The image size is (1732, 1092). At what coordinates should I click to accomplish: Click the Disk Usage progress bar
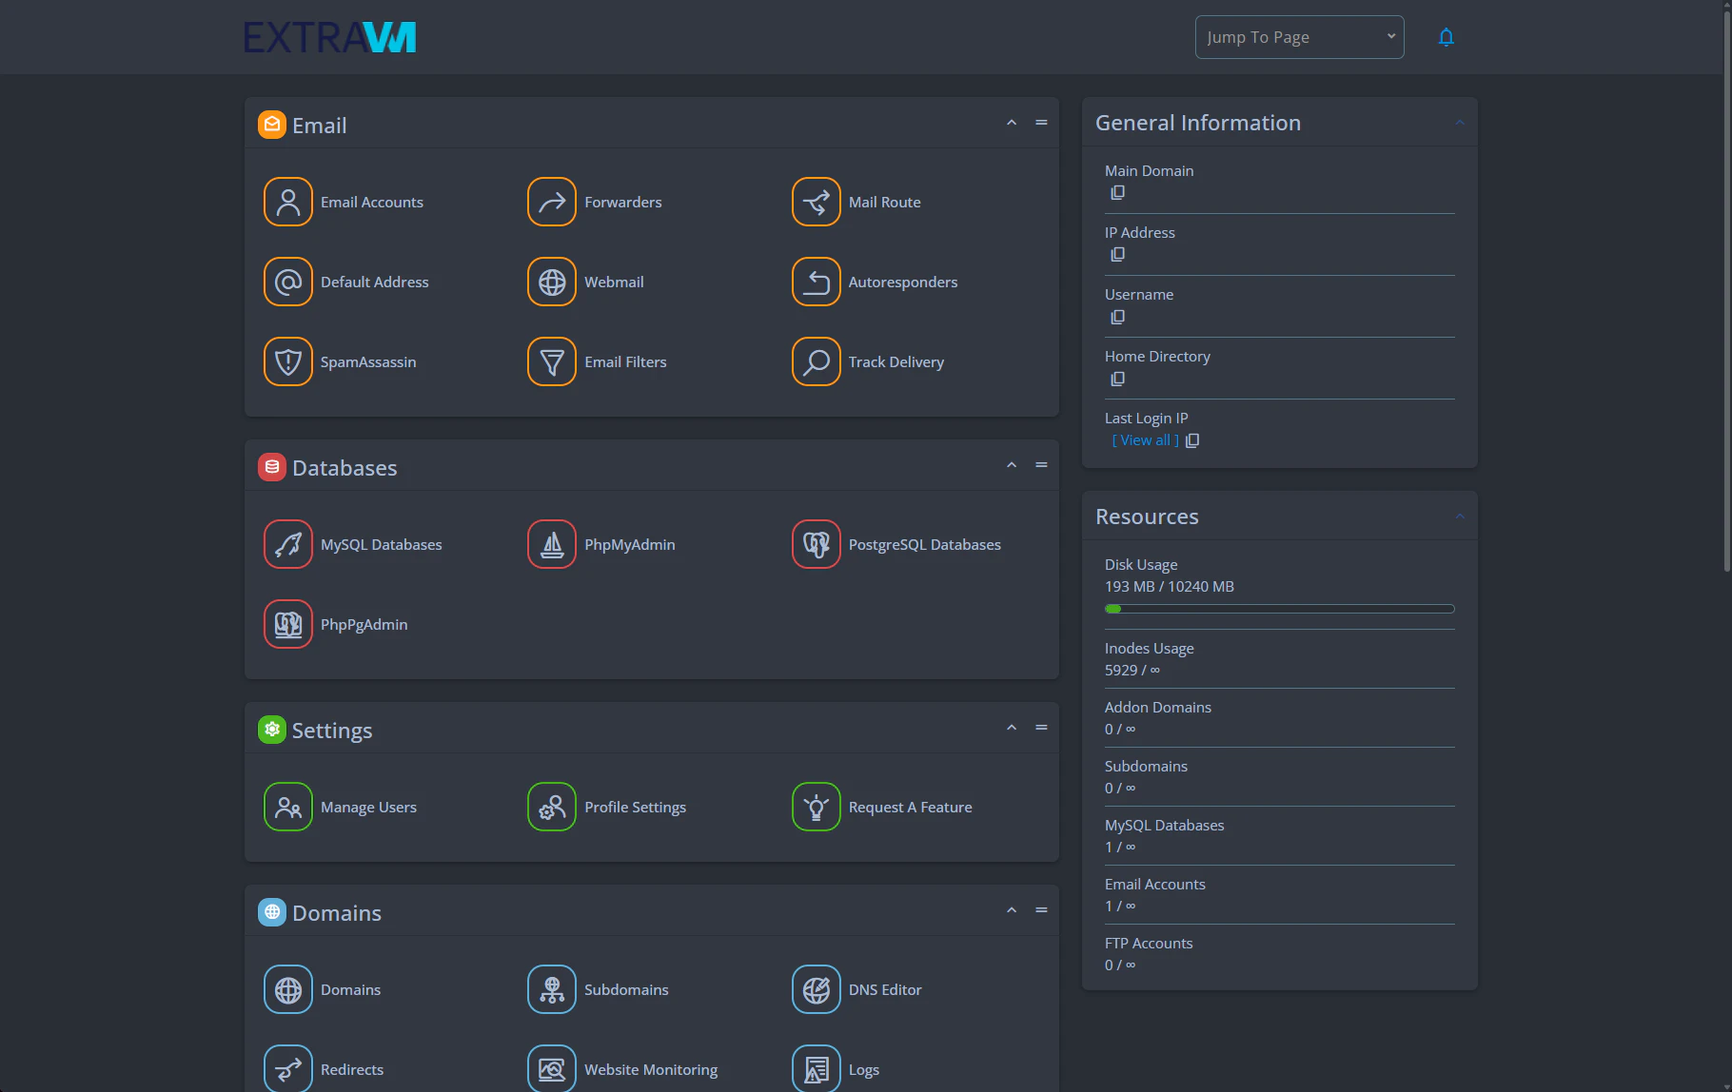[x=1279, y=609]
